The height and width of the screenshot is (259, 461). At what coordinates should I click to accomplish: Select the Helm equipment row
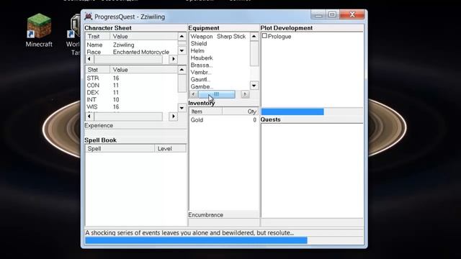click(x=220, y=51)
